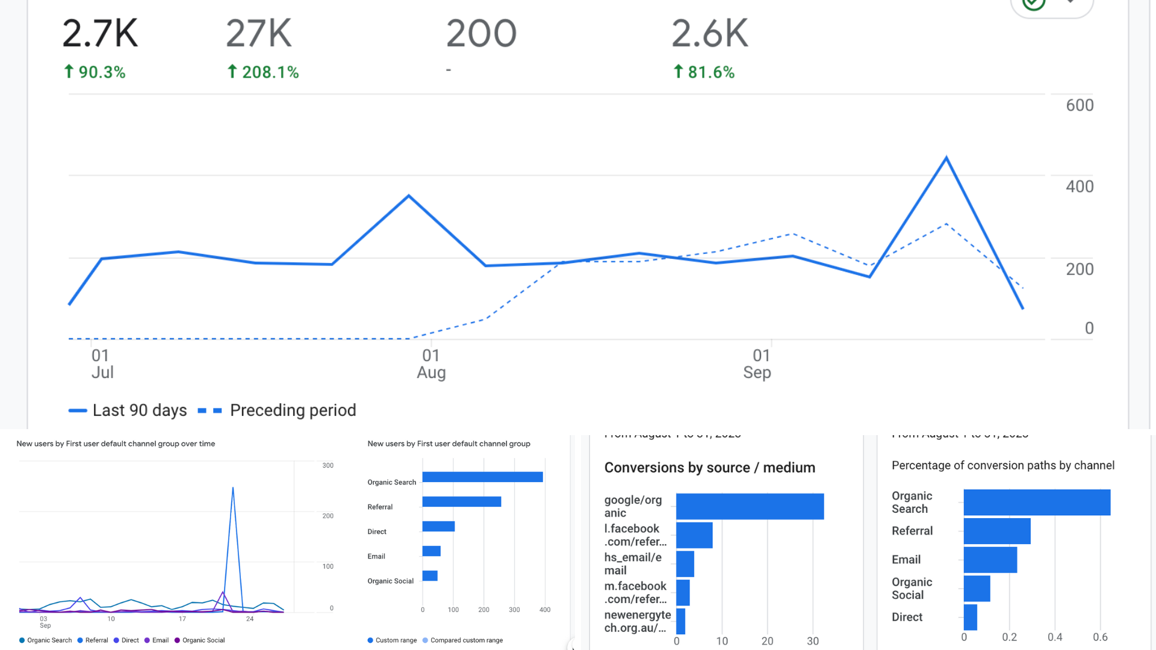1156x650 pixels.
Task: Click the Organic Search bar in New users chart
Action: click(483, 477)
